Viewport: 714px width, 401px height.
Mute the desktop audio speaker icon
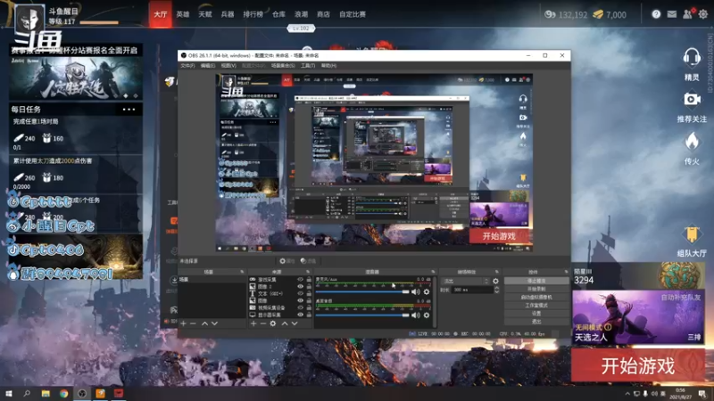[415, 315]
